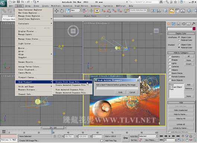Select the Scale tool in main toolbar
The height and width of the screenshot is (143, 197).
[67, 11]
